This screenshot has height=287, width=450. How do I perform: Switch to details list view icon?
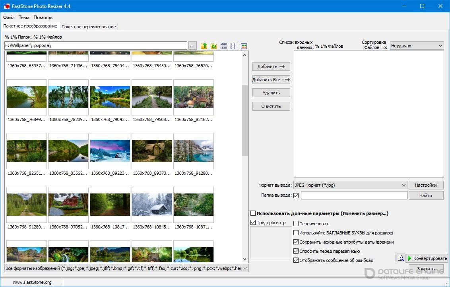tap(224, 46)
